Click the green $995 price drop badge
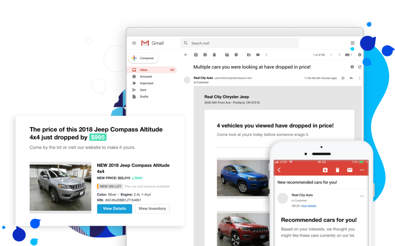This screenshot has height=246, width=395. pyautogui.click(x=98, y=137)
